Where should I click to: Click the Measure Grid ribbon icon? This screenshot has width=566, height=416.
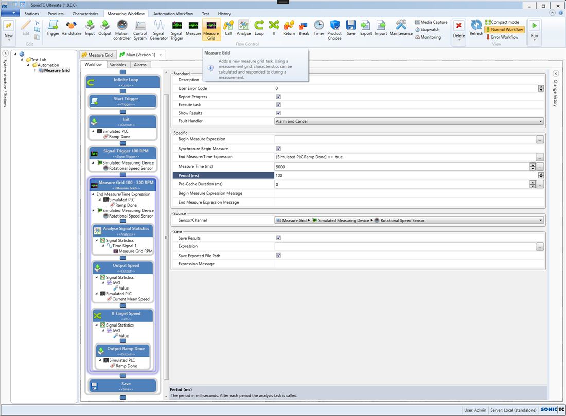point(211,30)
